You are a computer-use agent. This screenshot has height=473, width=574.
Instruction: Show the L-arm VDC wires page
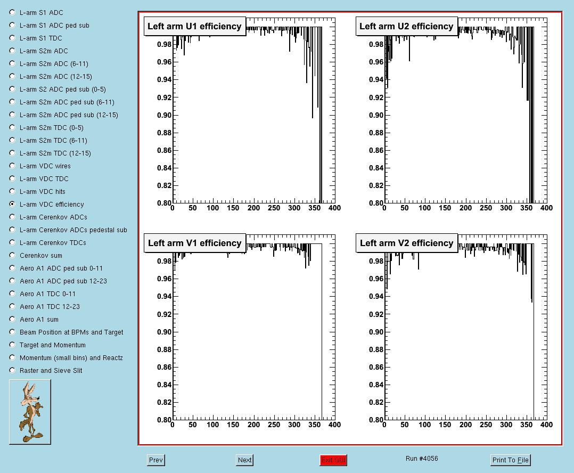point(12,166)
